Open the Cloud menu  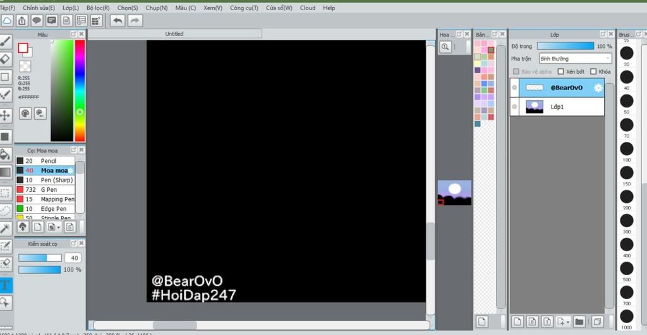(x=308, y=8)
